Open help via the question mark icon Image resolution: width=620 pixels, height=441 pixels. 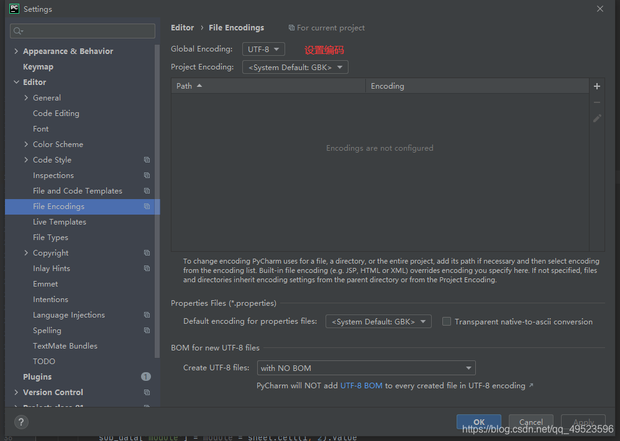[x=21, y=422]
